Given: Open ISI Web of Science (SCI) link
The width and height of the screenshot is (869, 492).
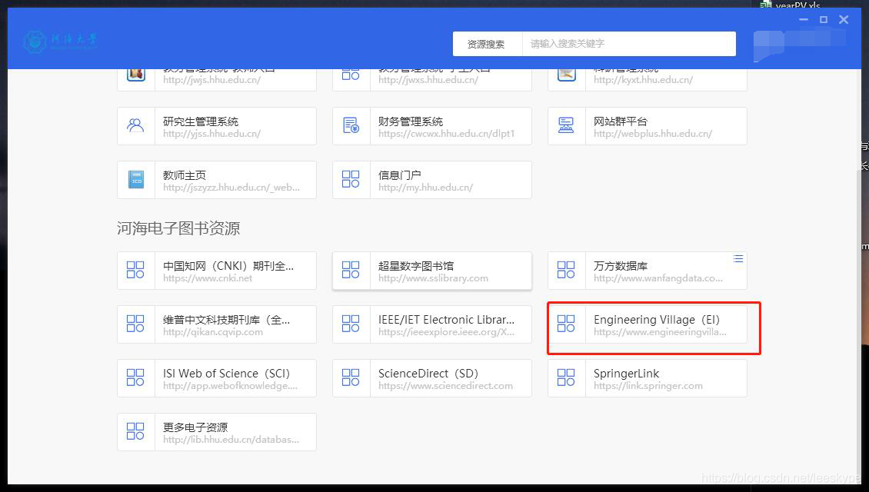Looking at the screenshot, I should (217, 378).
